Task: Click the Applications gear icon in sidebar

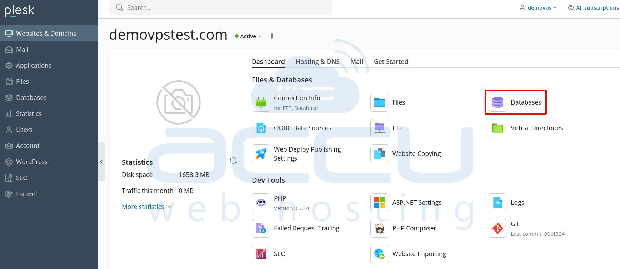Action: [x=9, y=66]
